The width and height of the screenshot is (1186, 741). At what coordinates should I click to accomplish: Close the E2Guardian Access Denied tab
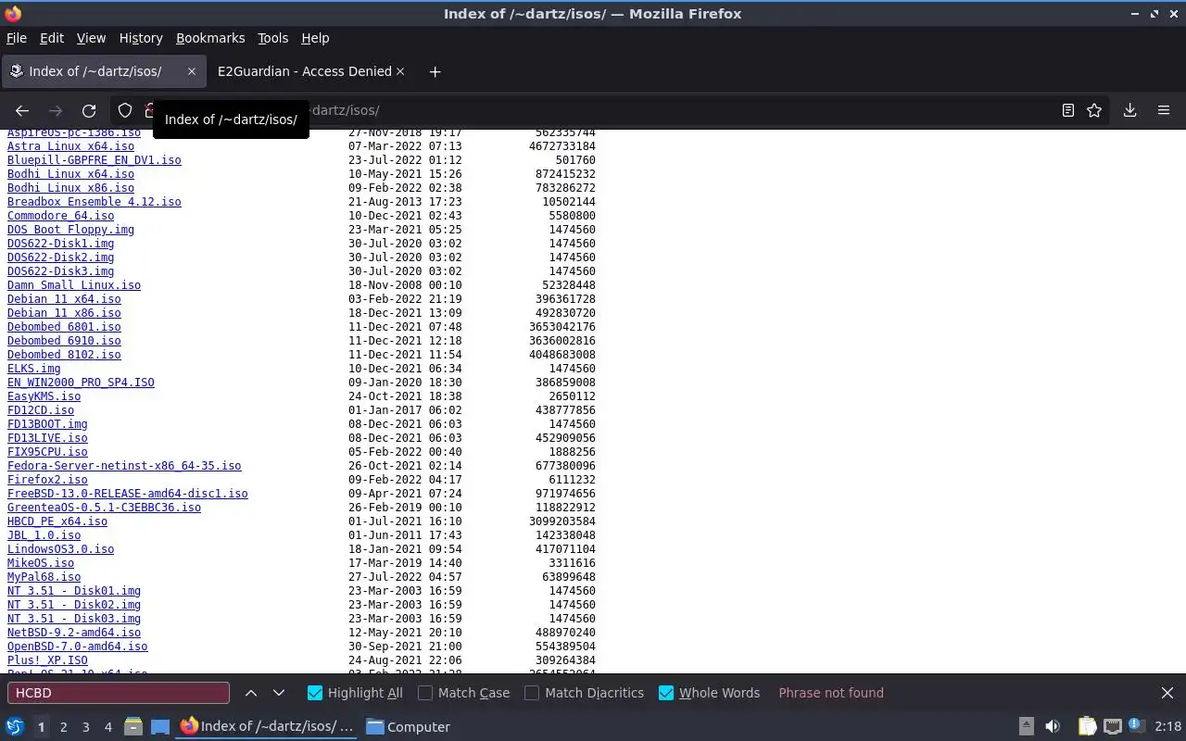(400, 71)
